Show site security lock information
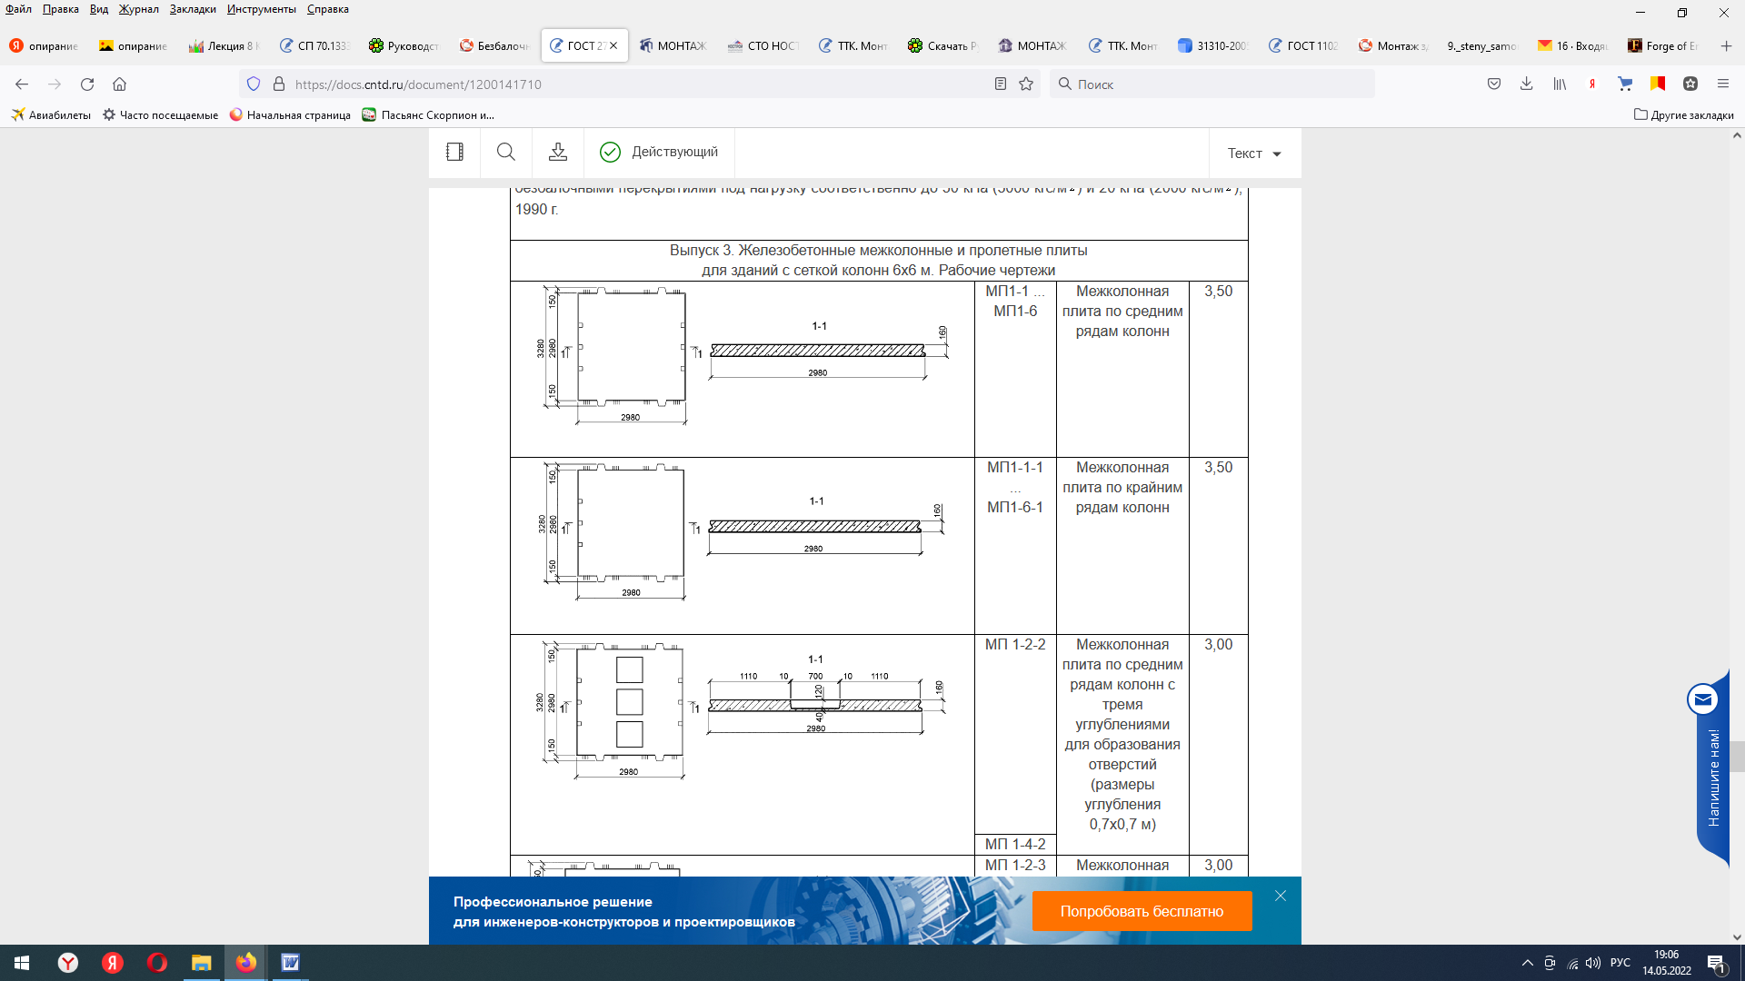Image resolution: width=1745 pixels, height=981 pixels. coord(279,84)
